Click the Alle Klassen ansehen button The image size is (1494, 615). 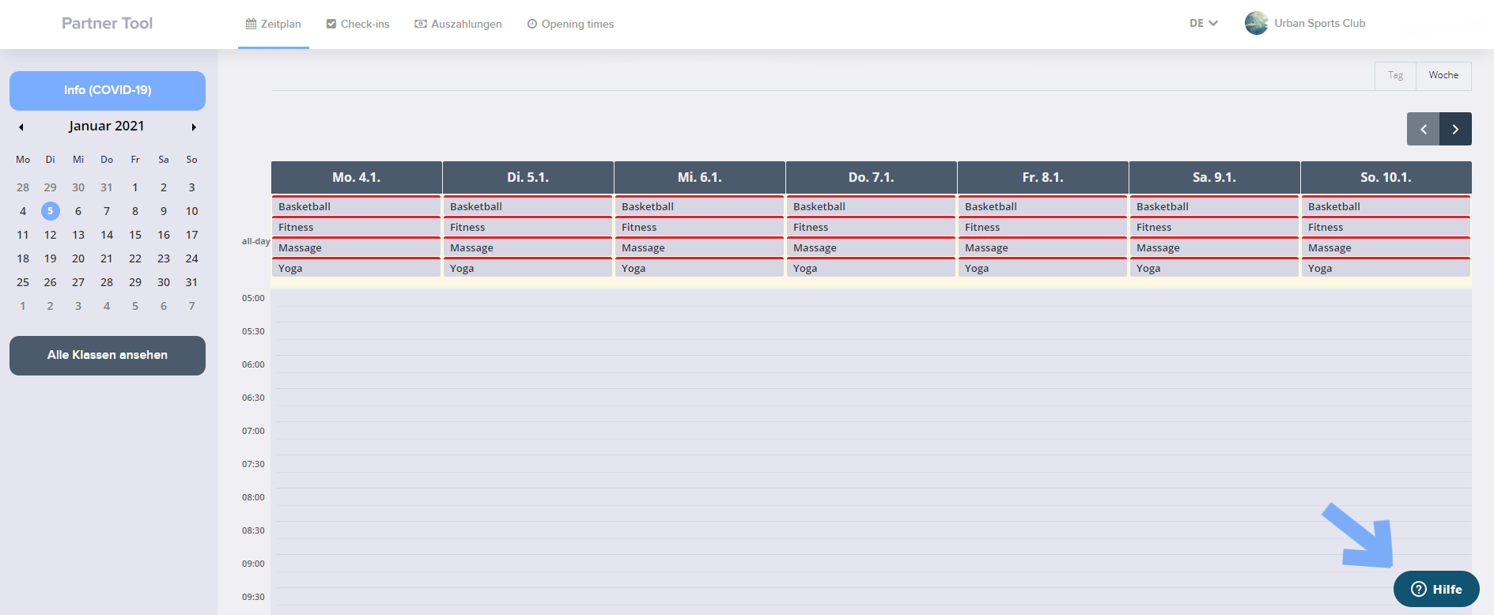click(x=108, y=355)
